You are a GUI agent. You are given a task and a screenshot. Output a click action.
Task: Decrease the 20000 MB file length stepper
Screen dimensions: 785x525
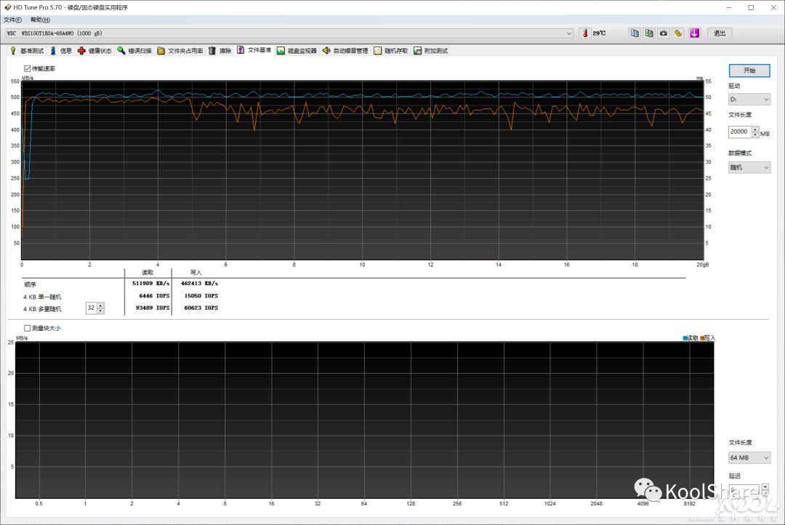(x=755, y=135)
